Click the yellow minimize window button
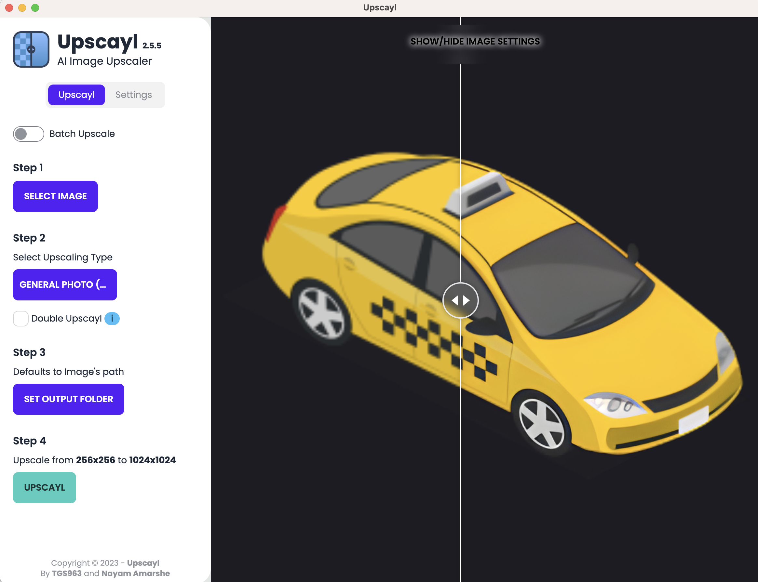The width and height of the screenshot is (758, 582). point(22,7)
